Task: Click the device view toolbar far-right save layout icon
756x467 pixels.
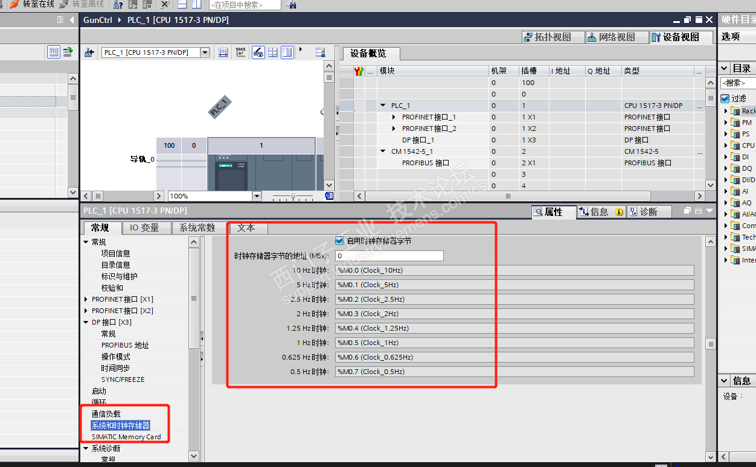Action: point(320,52)
